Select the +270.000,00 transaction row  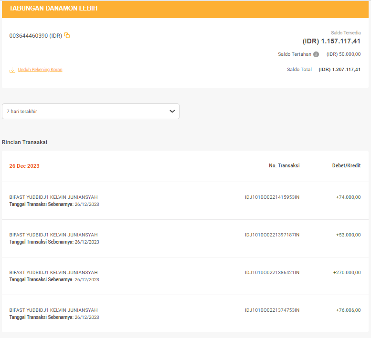click(185, 276)
